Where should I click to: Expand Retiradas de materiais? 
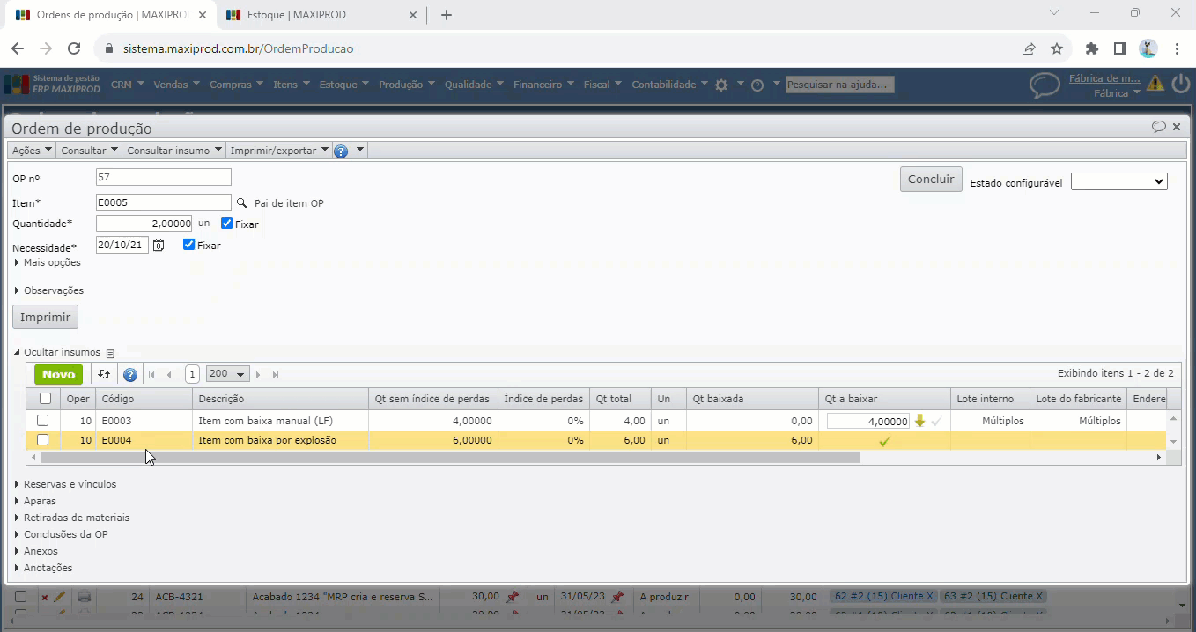(72, 518)
